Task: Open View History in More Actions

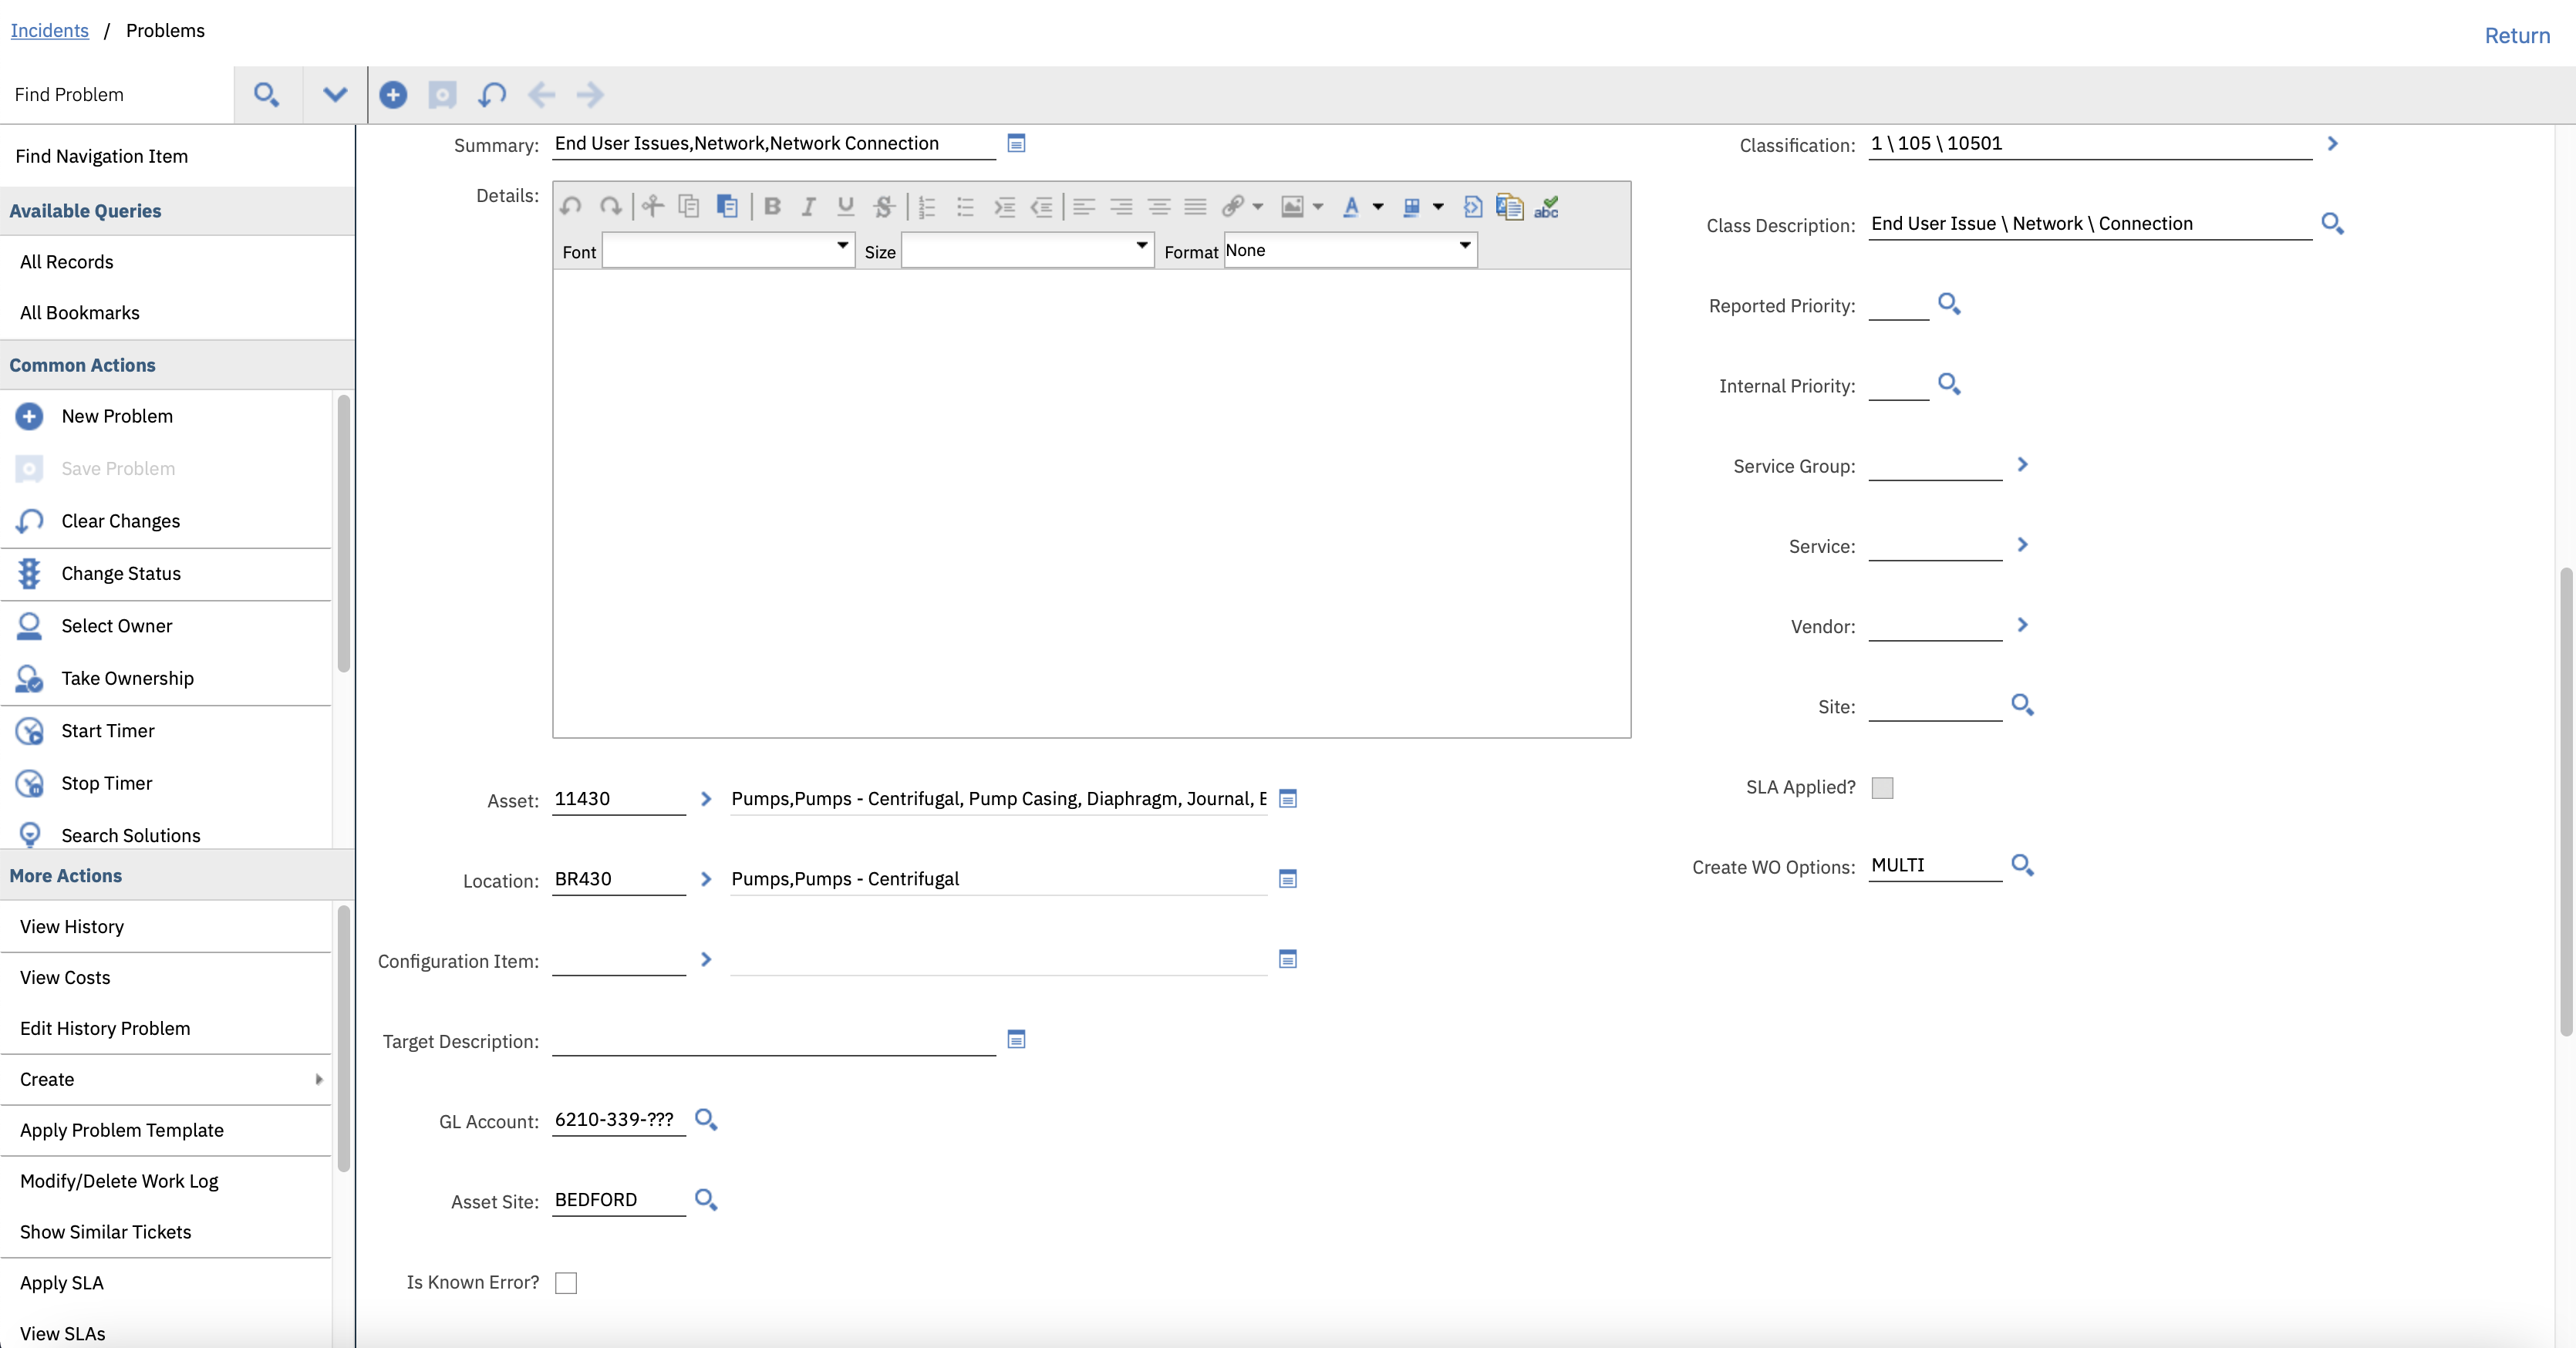Action: (72, 926)
